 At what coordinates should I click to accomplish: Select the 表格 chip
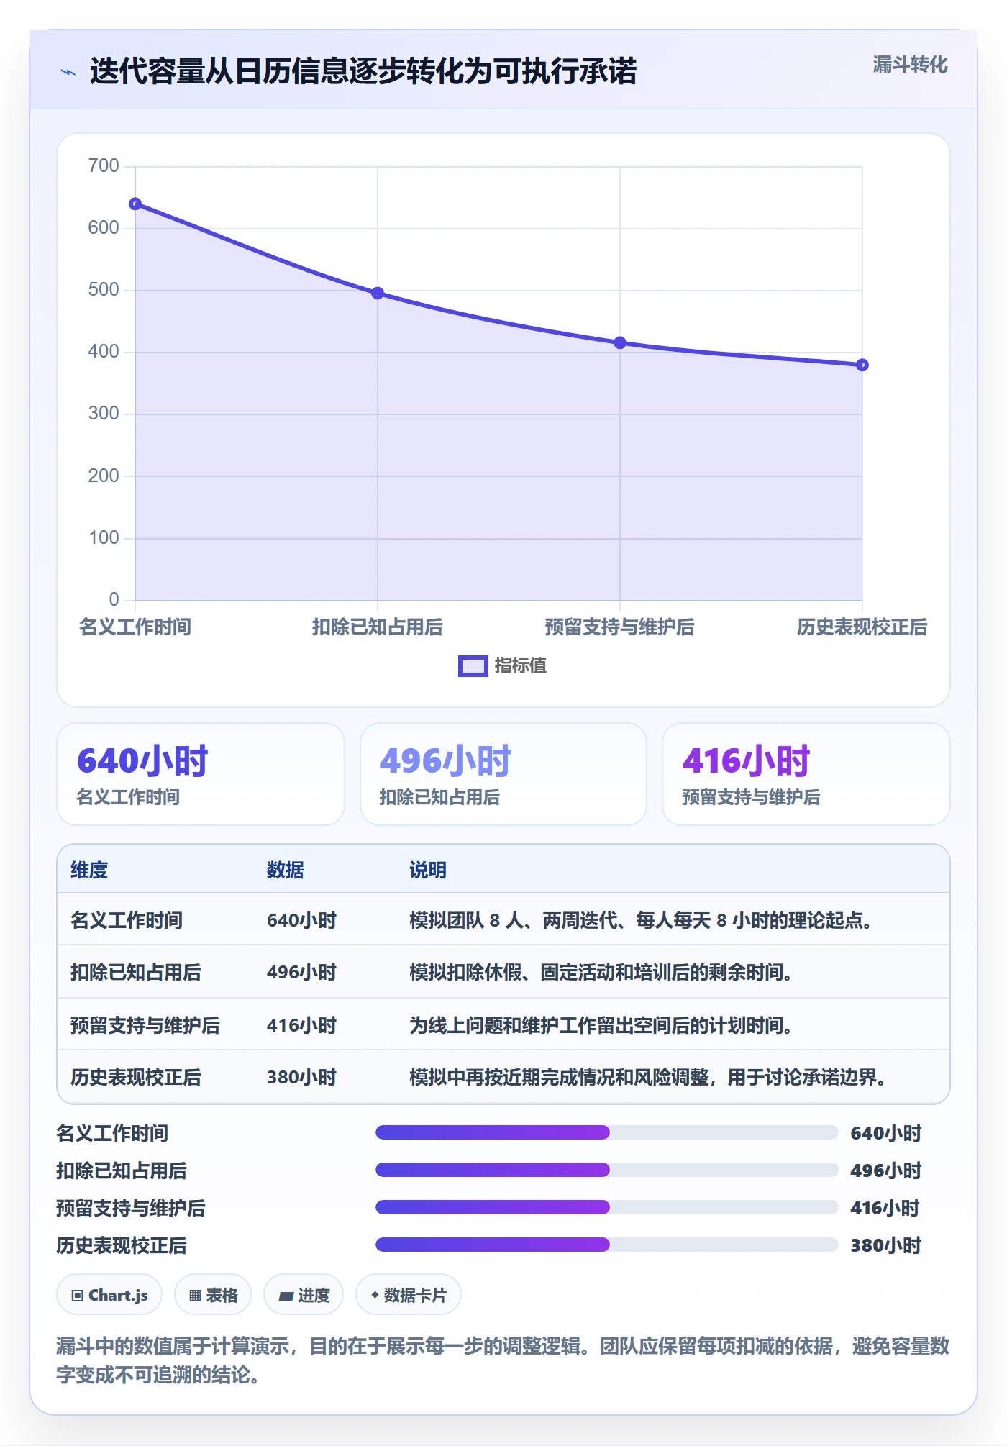[x=213, y=1296]
